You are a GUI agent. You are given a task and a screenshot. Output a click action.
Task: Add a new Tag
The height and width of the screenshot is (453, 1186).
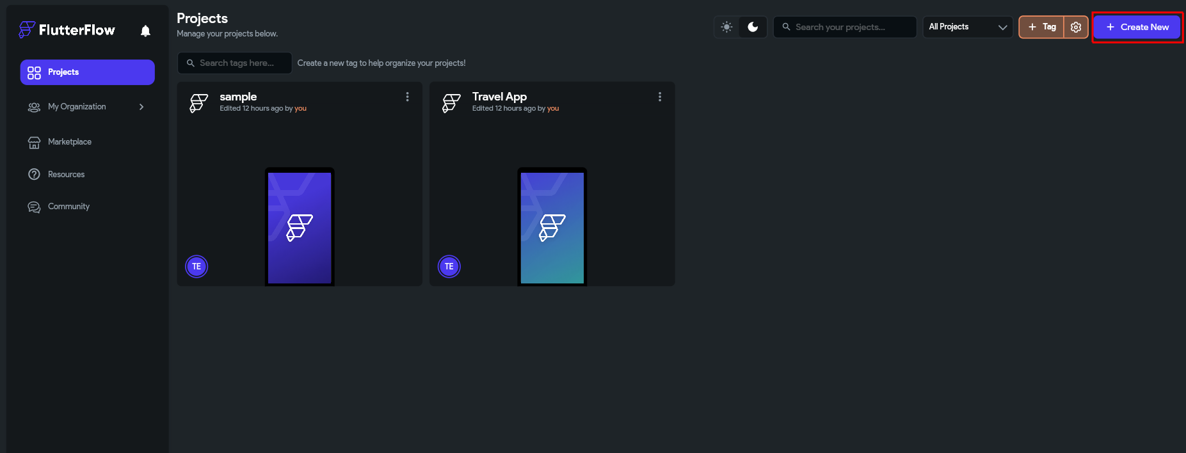(x=1041, y=27)
